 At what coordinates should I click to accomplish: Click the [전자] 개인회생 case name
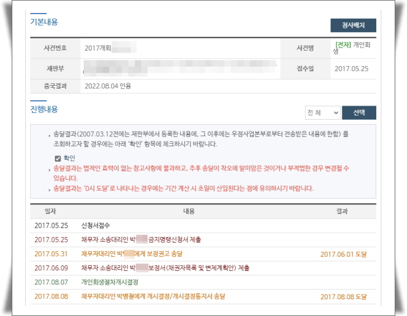352,48
